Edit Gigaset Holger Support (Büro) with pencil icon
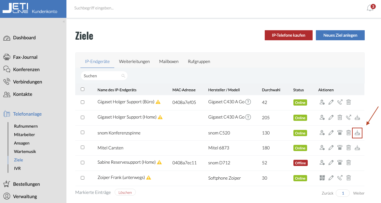 [x=331, y=102]
